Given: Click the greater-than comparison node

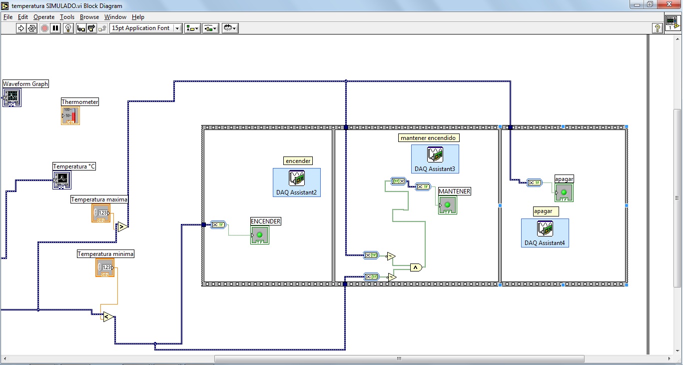Looking at the screenshot, I should [122, 227].
